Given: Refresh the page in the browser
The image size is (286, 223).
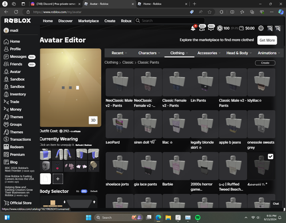Looking at the screenshot, I should coord(16,12).
